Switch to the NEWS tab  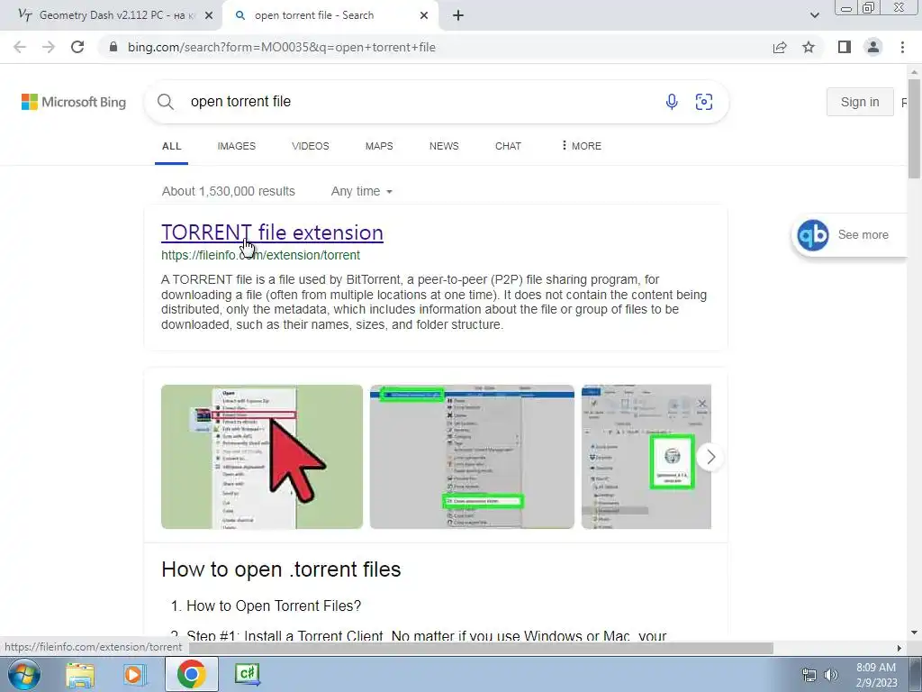444,146
